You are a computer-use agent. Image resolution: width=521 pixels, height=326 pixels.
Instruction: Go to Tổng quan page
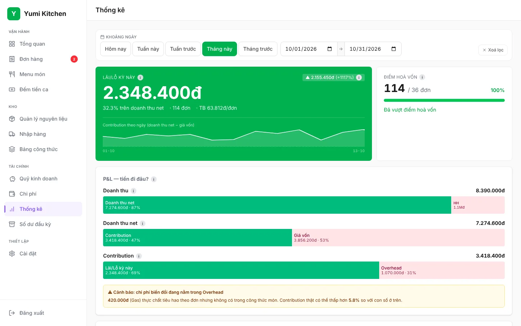click(43, 44)
